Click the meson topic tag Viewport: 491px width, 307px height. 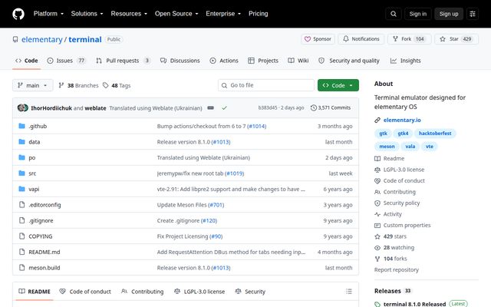pyautogui.click(x=387, y=147)
